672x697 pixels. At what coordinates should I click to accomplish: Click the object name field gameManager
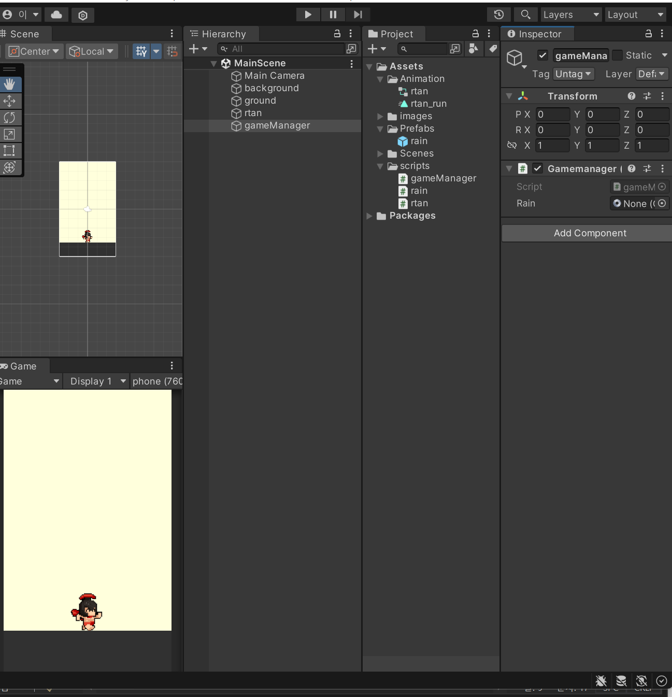pyautogui.click(x=580, y=55)
